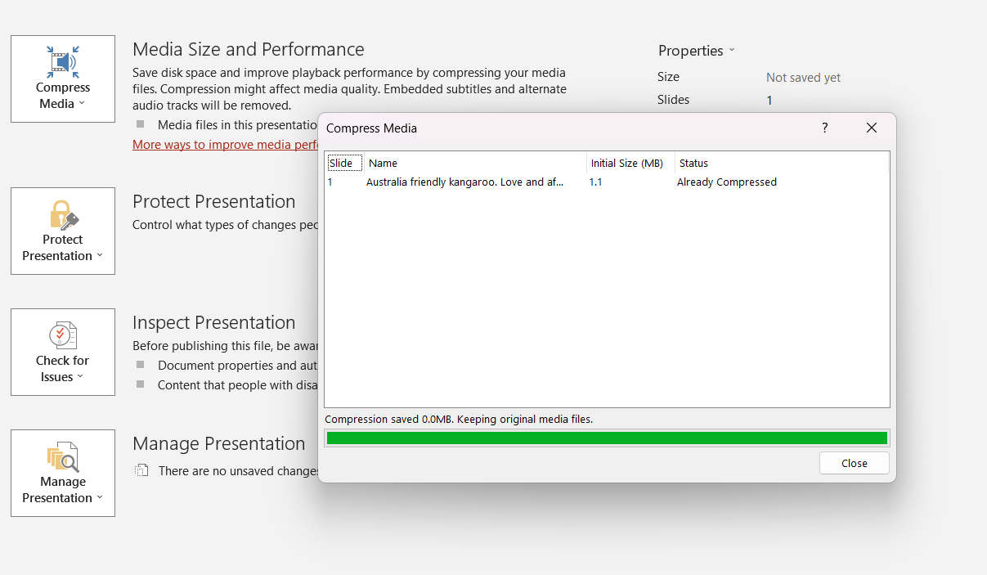Click Content that people with disabilities text
Screen dimensions: 987x575
[237, 385]
